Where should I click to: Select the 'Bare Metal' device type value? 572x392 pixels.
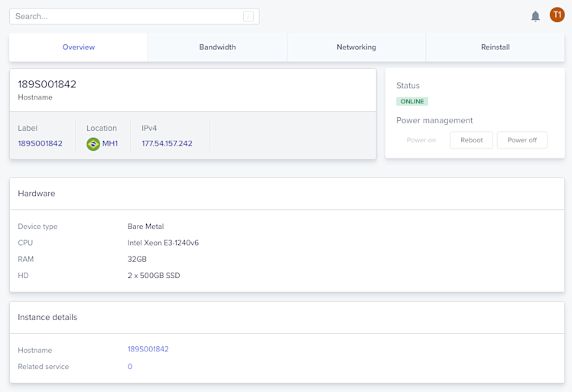point(145,227)
